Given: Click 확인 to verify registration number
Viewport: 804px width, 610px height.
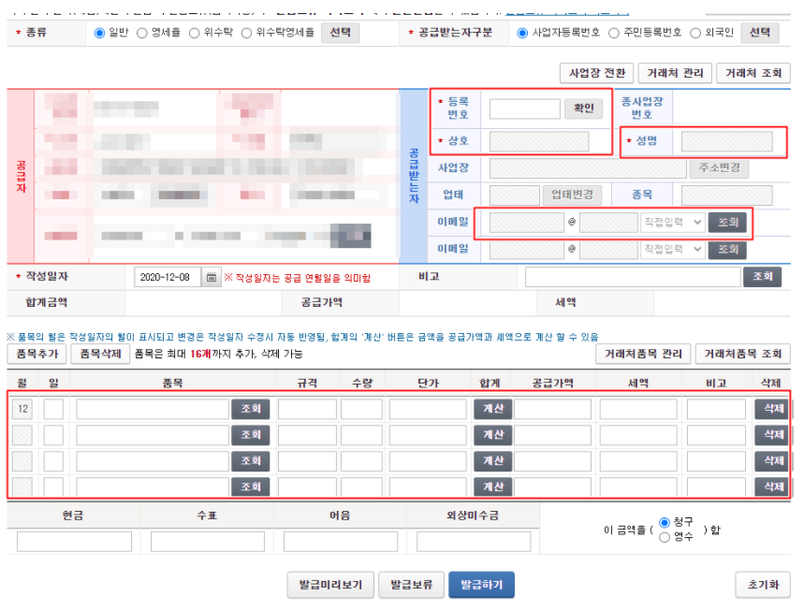Looking at the screenshot, I should (582, 107).
